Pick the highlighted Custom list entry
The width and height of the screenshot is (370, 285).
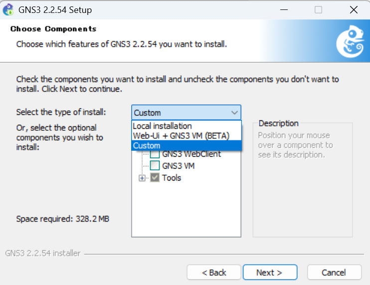pos(186,146)
